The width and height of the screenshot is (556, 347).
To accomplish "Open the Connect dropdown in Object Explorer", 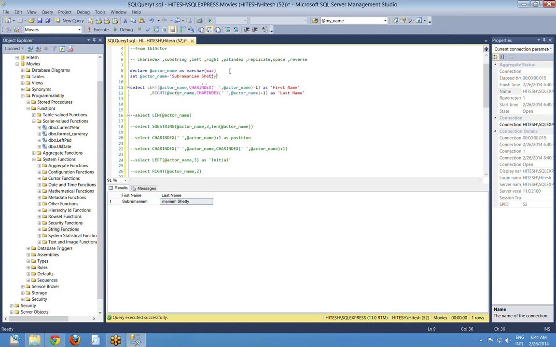I will click(14, 49).
